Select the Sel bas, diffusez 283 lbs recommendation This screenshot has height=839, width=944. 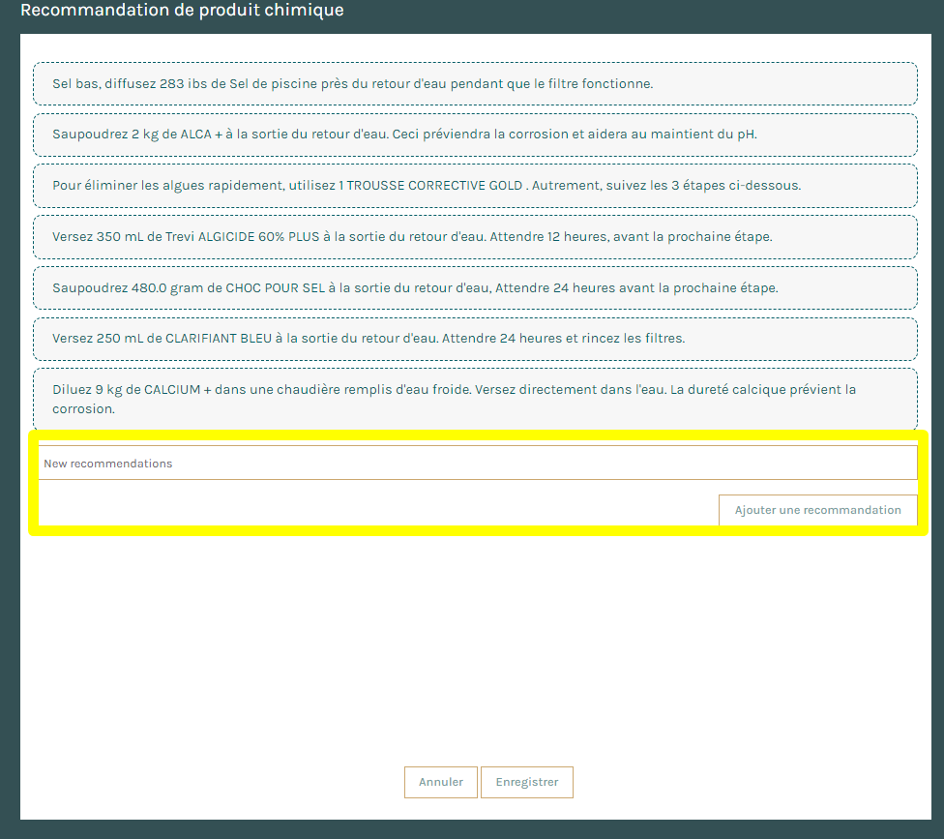475,84
